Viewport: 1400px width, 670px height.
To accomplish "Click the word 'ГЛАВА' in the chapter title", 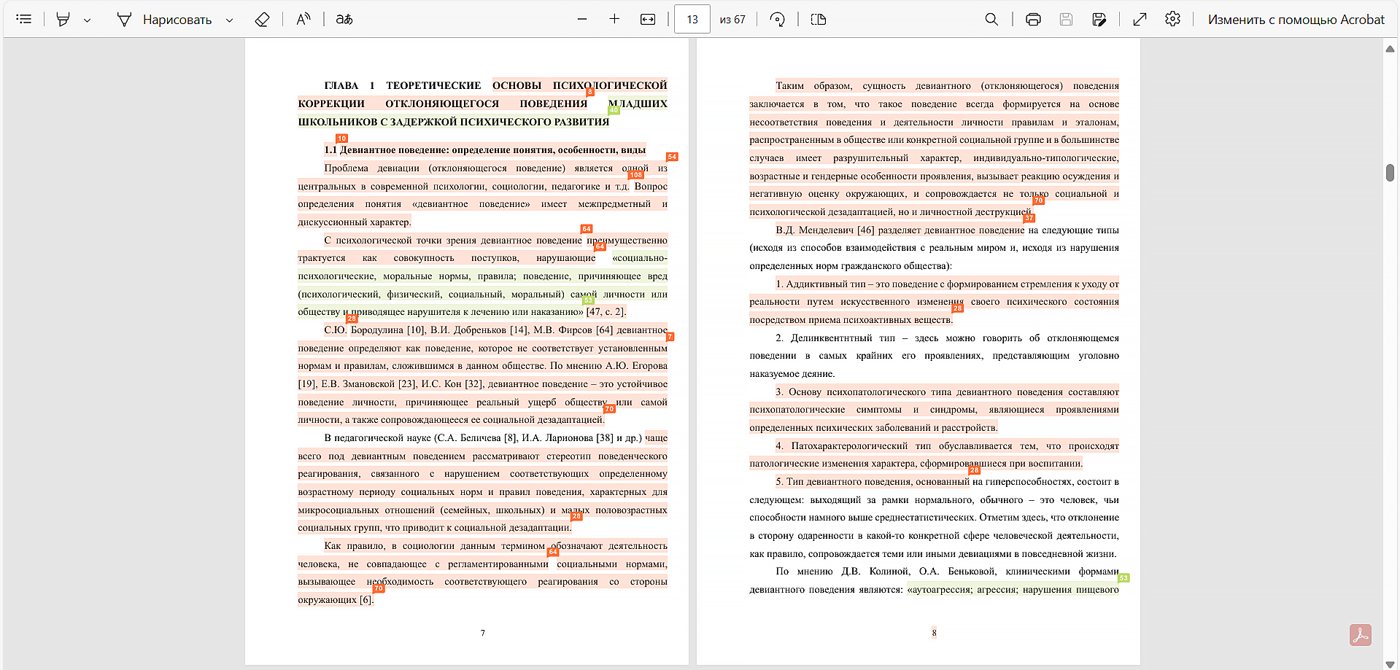I will pos(341,86).
